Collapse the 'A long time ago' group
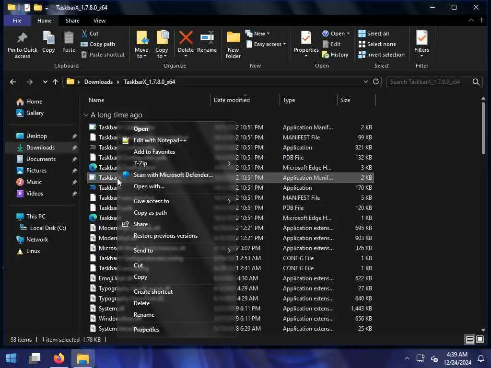This screenshot has width=491, height=368. (86, 115)
